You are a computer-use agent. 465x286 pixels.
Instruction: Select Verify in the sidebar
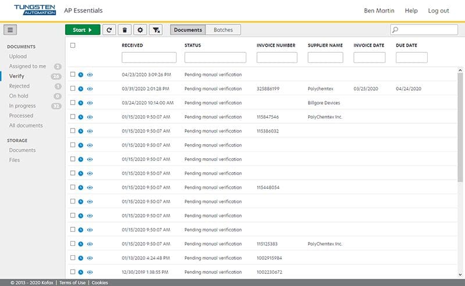pos(17,76)
